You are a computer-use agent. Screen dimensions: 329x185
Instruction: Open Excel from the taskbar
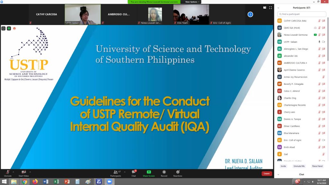[56, 182]
